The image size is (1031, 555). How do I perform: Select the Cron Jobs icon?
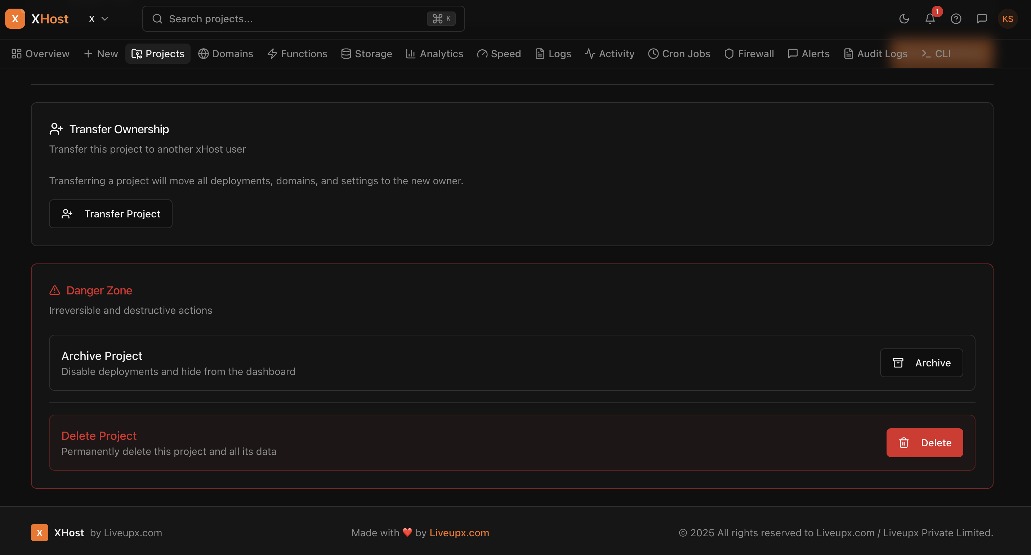tap(653, 53)
